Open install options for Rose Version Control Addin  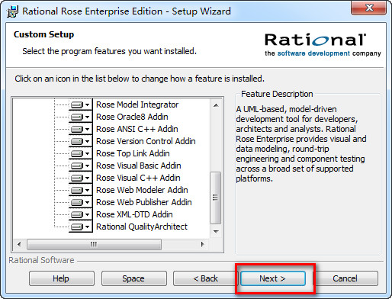80,141
